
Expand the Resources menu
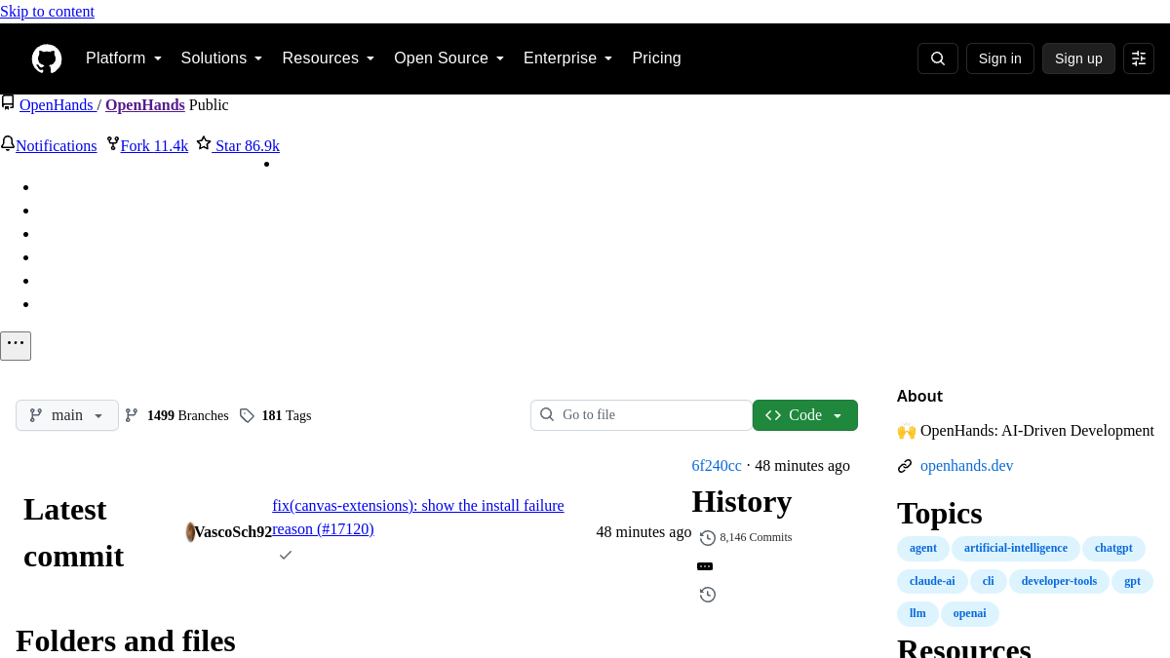[329, 58]
